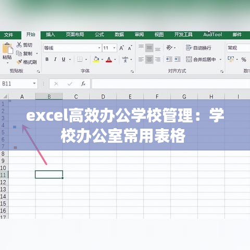
Task: Increase the indent
Action: click(x=178, y=59)
